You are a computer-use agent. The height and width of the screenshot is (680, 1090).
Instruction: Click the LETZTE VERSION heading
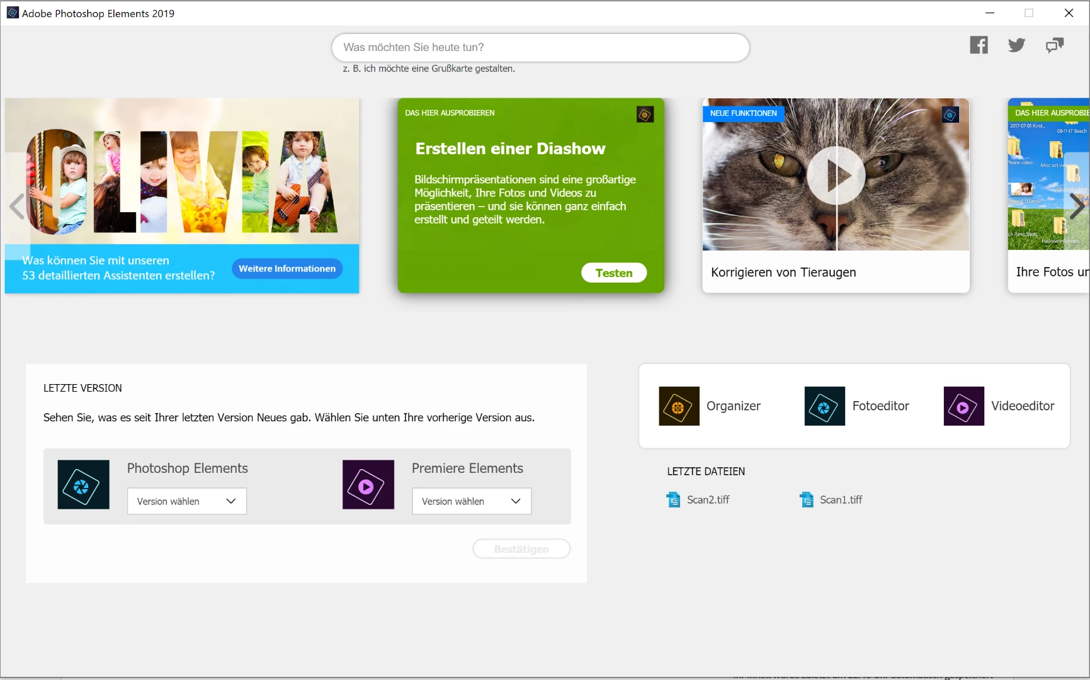[82, 388]
